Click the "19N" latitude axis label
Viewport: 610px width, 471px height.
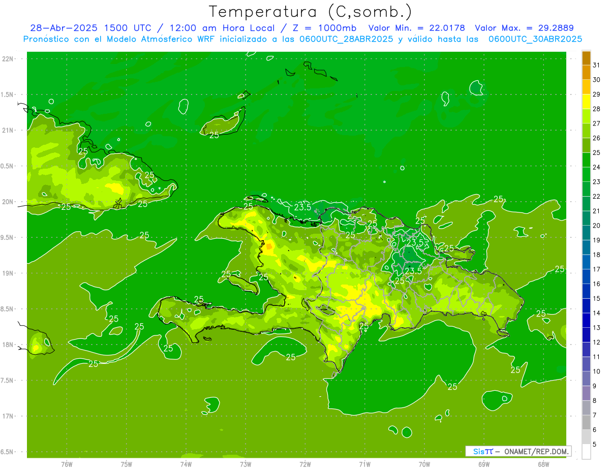pos(8,273)
